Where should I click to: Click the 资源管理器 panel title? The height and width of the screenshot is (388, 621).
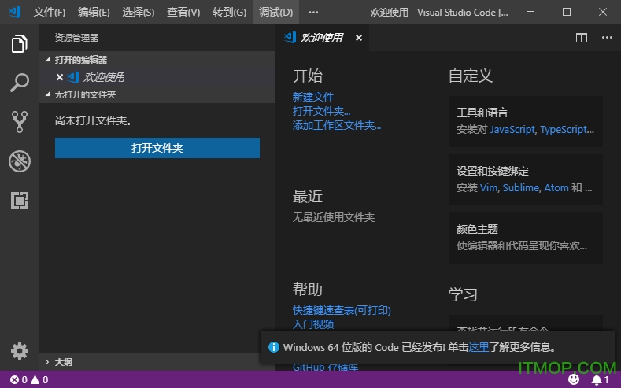76,38
